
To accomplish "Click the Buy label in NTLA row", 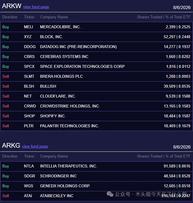I will (x=6, y=166).
